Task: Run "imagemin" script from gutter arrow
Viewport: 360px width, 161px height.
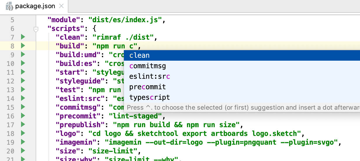Action: [23, 142]
